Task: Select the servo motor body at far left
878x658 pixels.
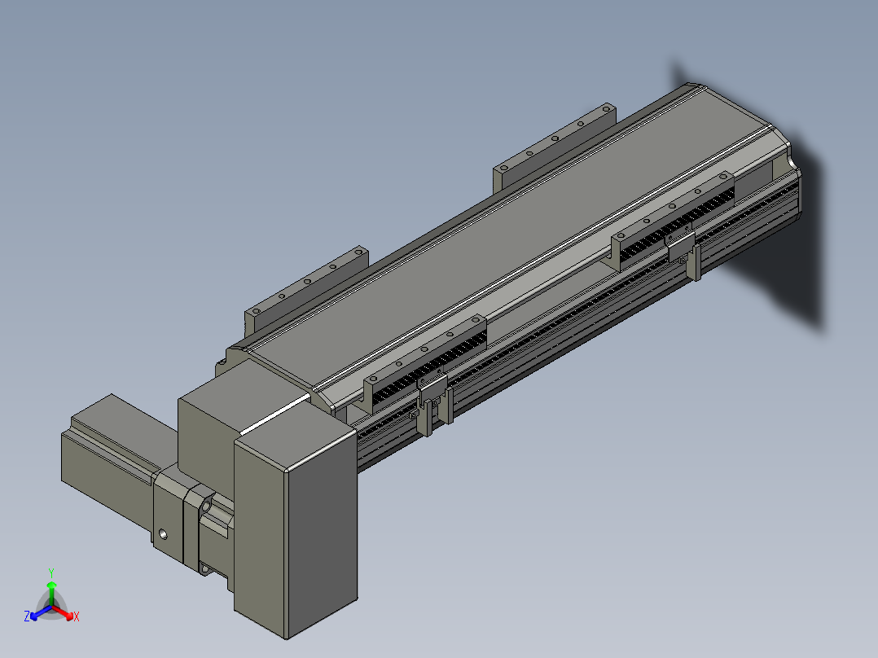Action: [106, 472]
